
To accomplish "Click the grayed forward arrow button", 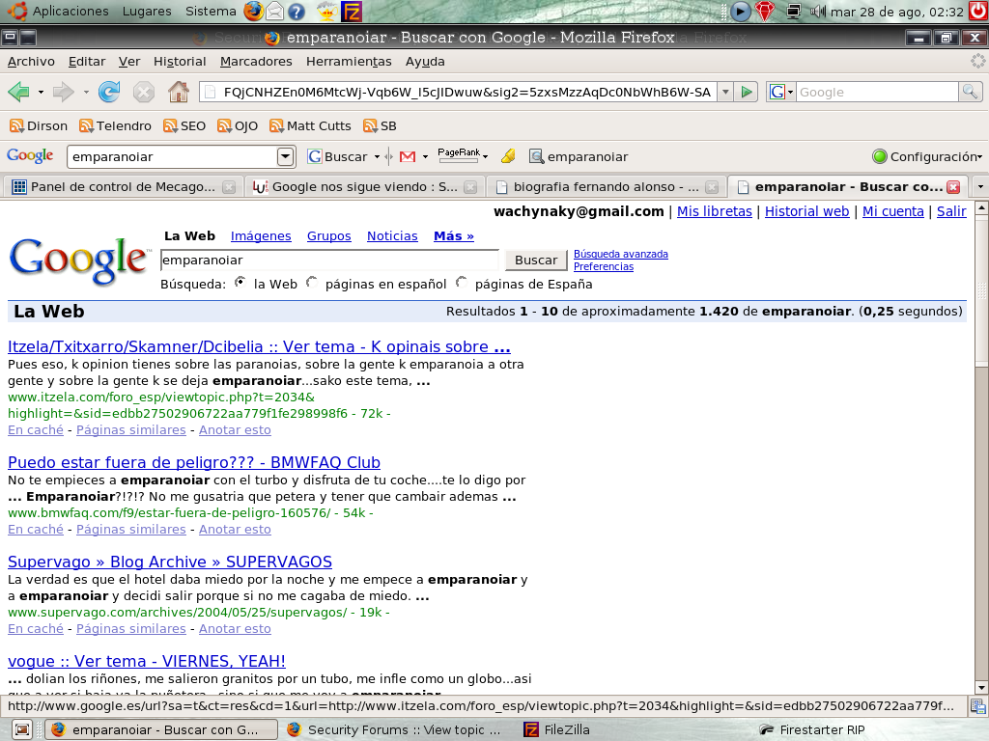I will pos(63,92).
